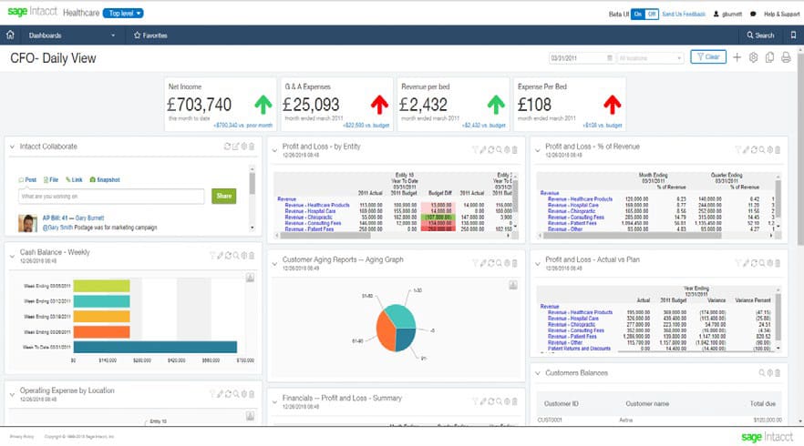
Task: Click the 03/31/2011 date field
Action: (582, 58)
